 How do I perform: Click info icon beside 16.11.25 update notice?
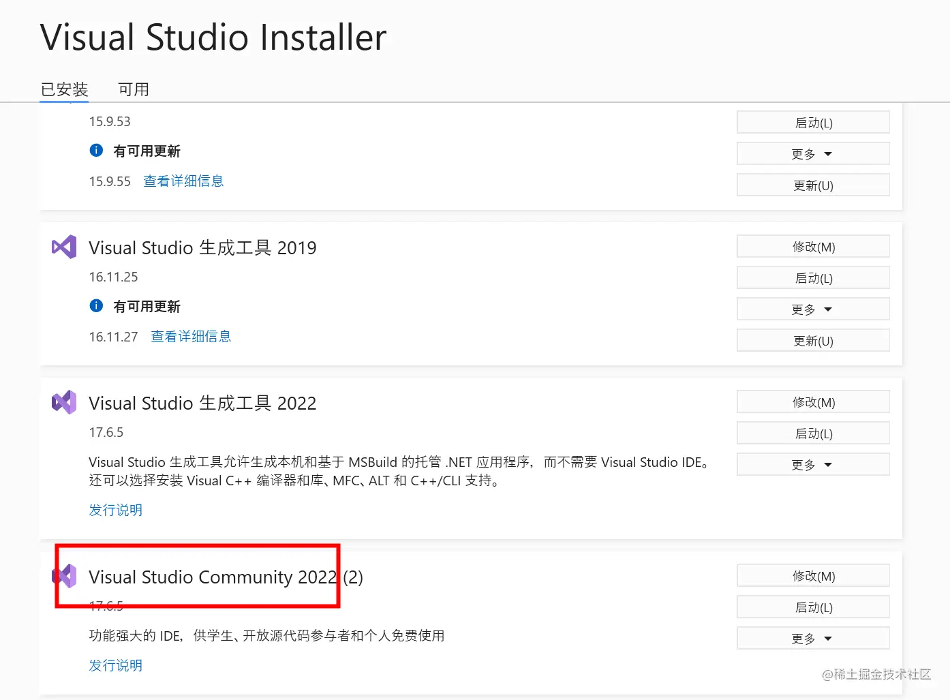pos(96,305)
